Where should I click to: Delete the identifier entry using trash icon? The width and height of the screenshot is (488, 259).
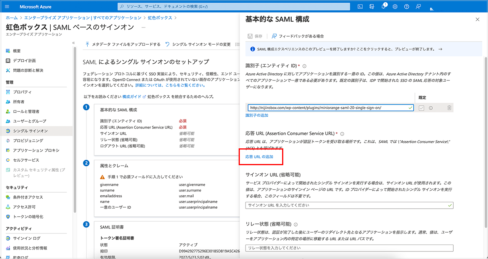click(x=449, y=108)
